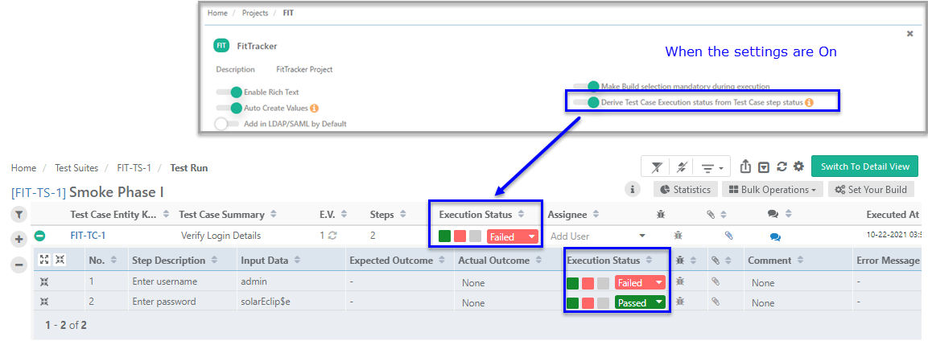Click the attachment paperclip in the FIT-TC-1 row

pyautogui.click(x=728, y=235)
